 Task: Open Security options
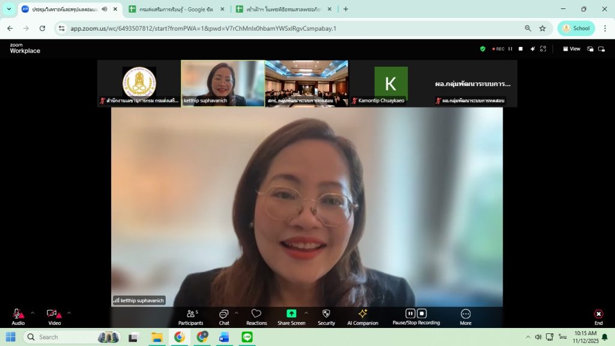point(326,317)
